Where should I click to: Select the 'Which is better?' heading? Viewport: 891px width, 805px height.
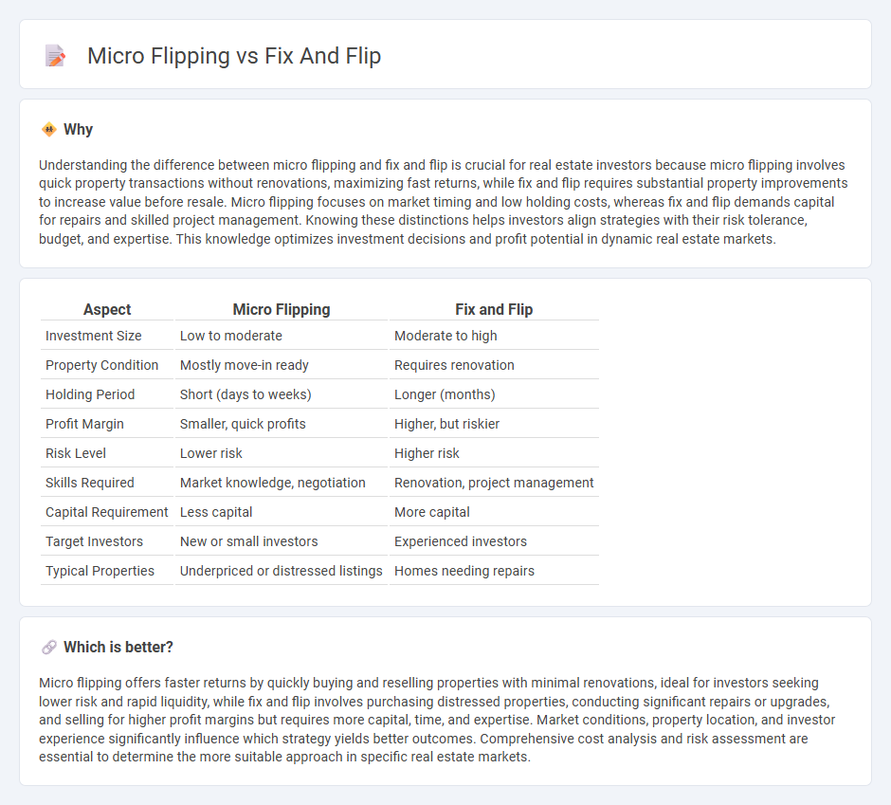[118, 647]
